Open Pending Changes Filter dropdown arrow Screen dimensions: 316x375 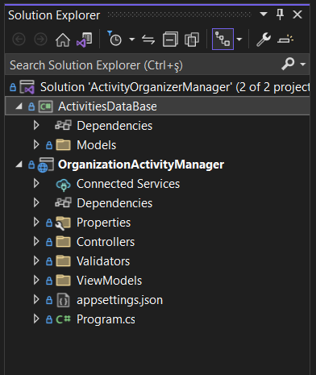pyautogui.click(x=131, y=40)
